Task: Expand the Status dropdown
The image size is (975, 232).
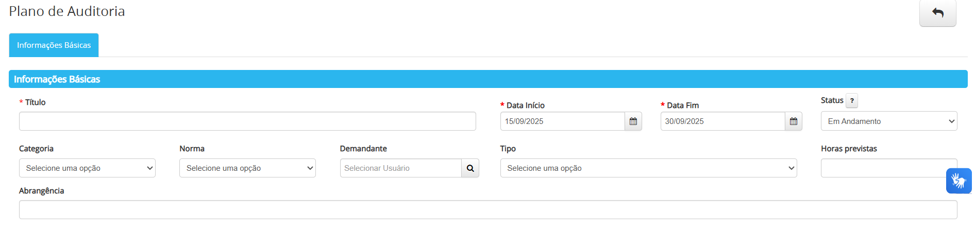Action: coord(888,121)
